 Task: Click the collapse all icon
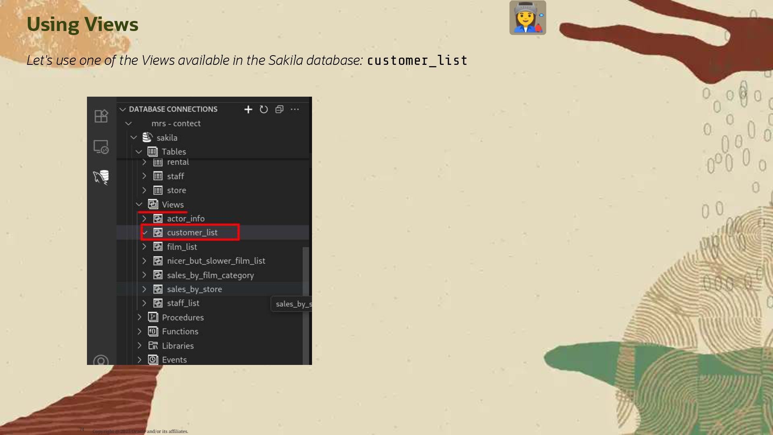point(279,110)
